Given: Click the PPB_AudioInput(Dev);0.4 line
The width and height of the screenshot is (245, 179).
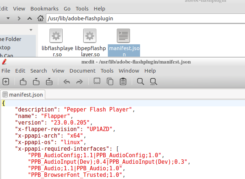Looking at the screenshot, I should coord(109,162).
